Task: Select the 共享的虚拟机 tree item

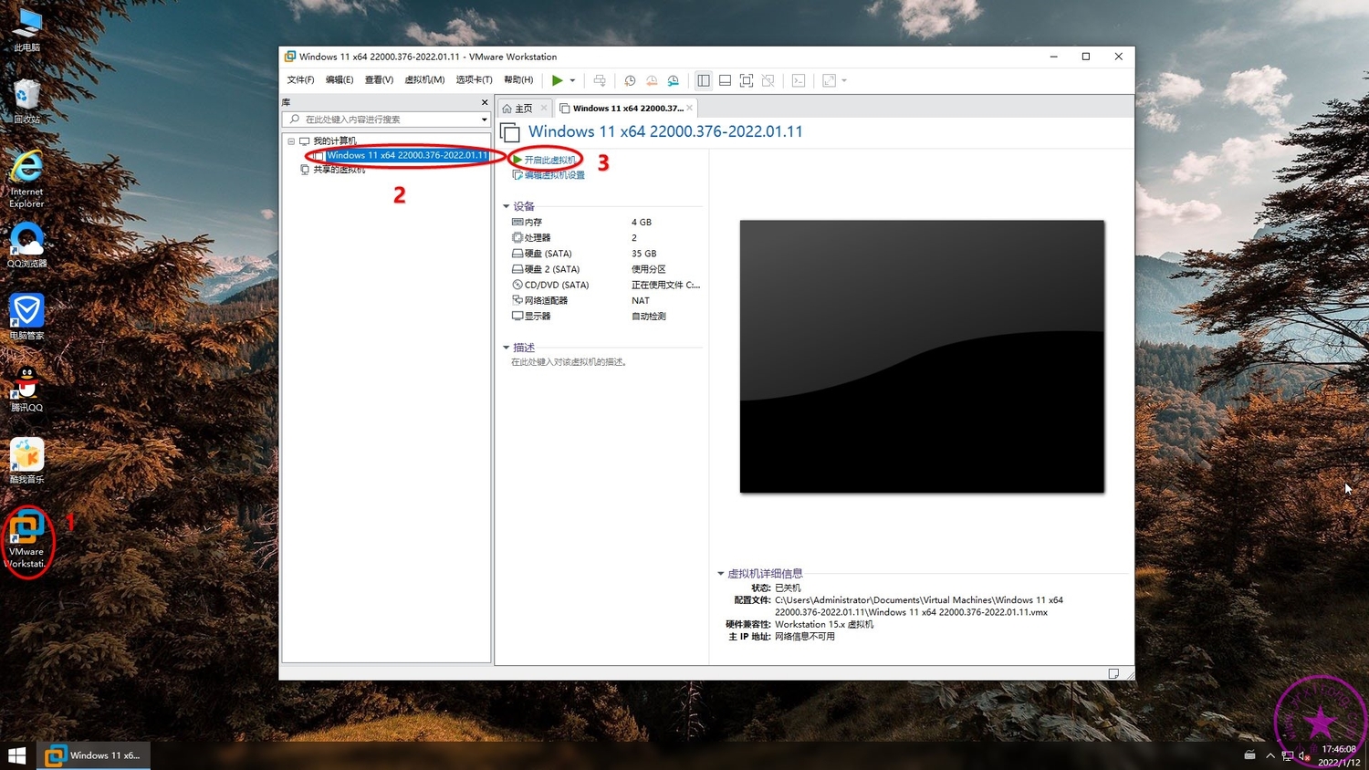Action: pos(339,170)
